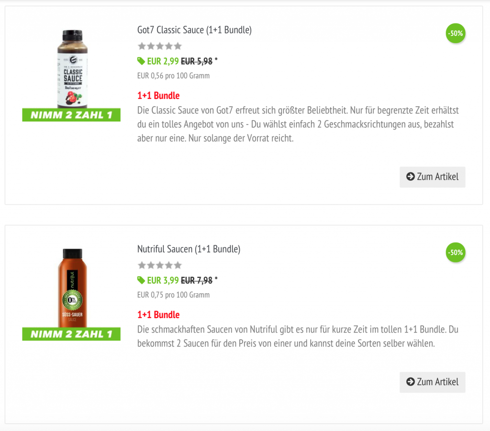Click the crossed-out EUR 7,98 price
The image size is (490, 431).
[x=196, y=280]
